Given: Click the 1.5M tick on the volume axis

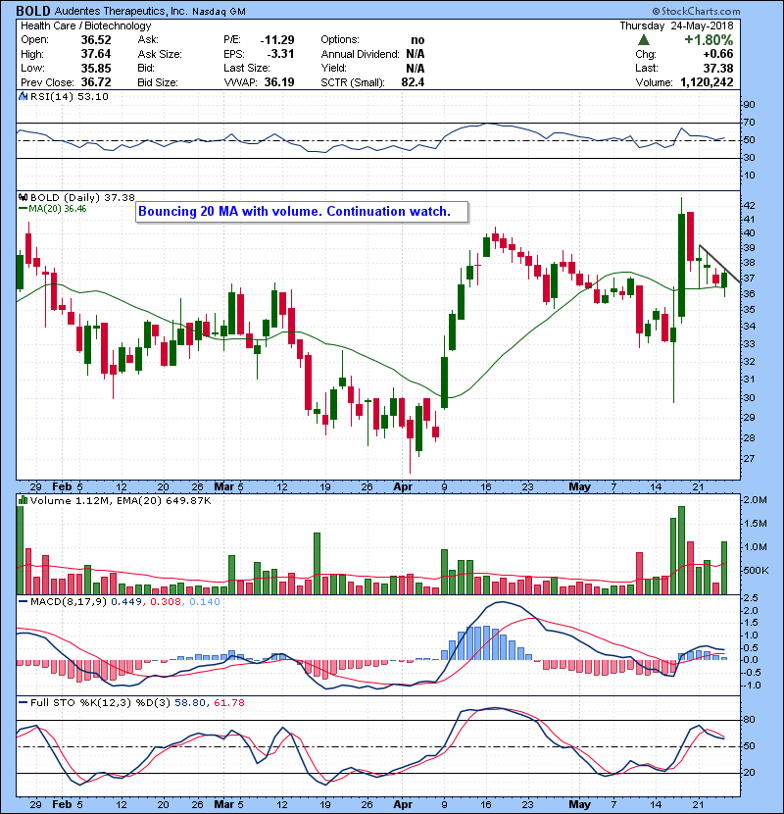Looking at the screenshot, I should click(755, 524).
